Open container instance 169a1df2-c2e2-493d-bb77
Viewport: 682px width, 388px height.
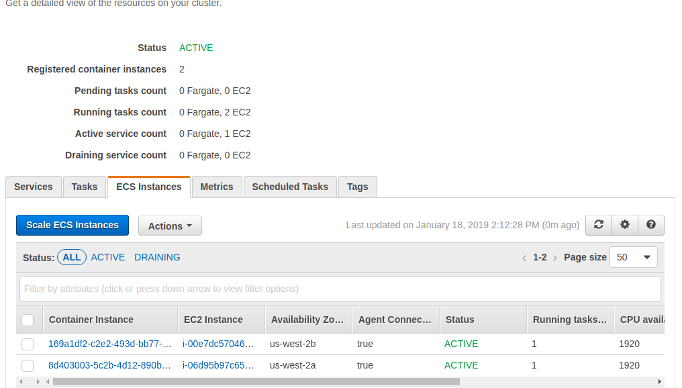tap(109, 344)
